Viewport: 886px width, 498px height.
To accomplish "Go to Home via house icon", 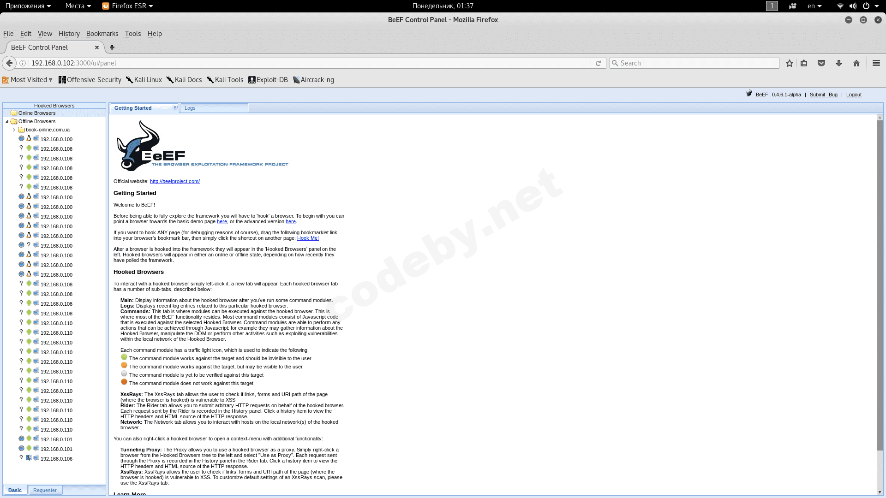I will point(856,63).
